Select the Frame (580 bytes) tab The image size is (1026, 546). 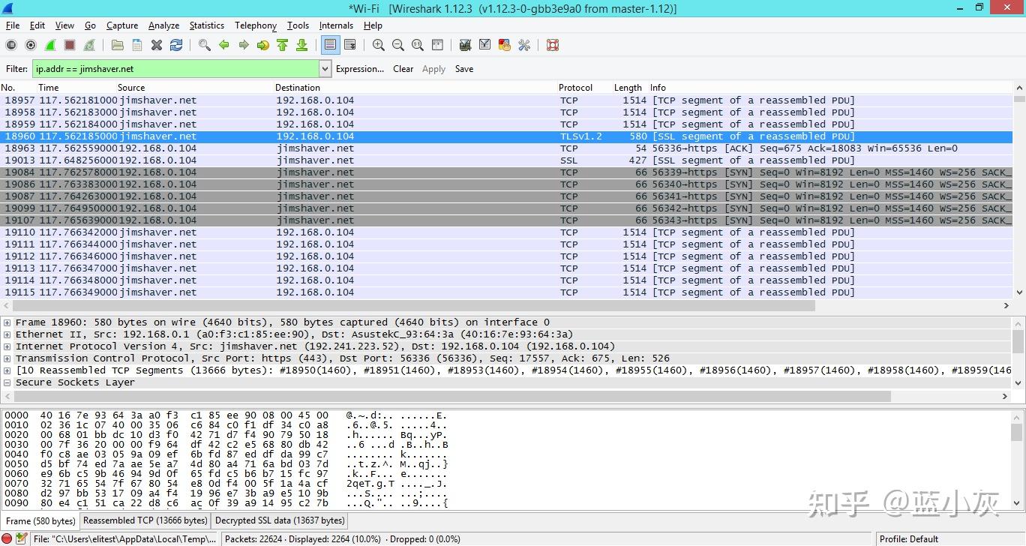point(40,520)
